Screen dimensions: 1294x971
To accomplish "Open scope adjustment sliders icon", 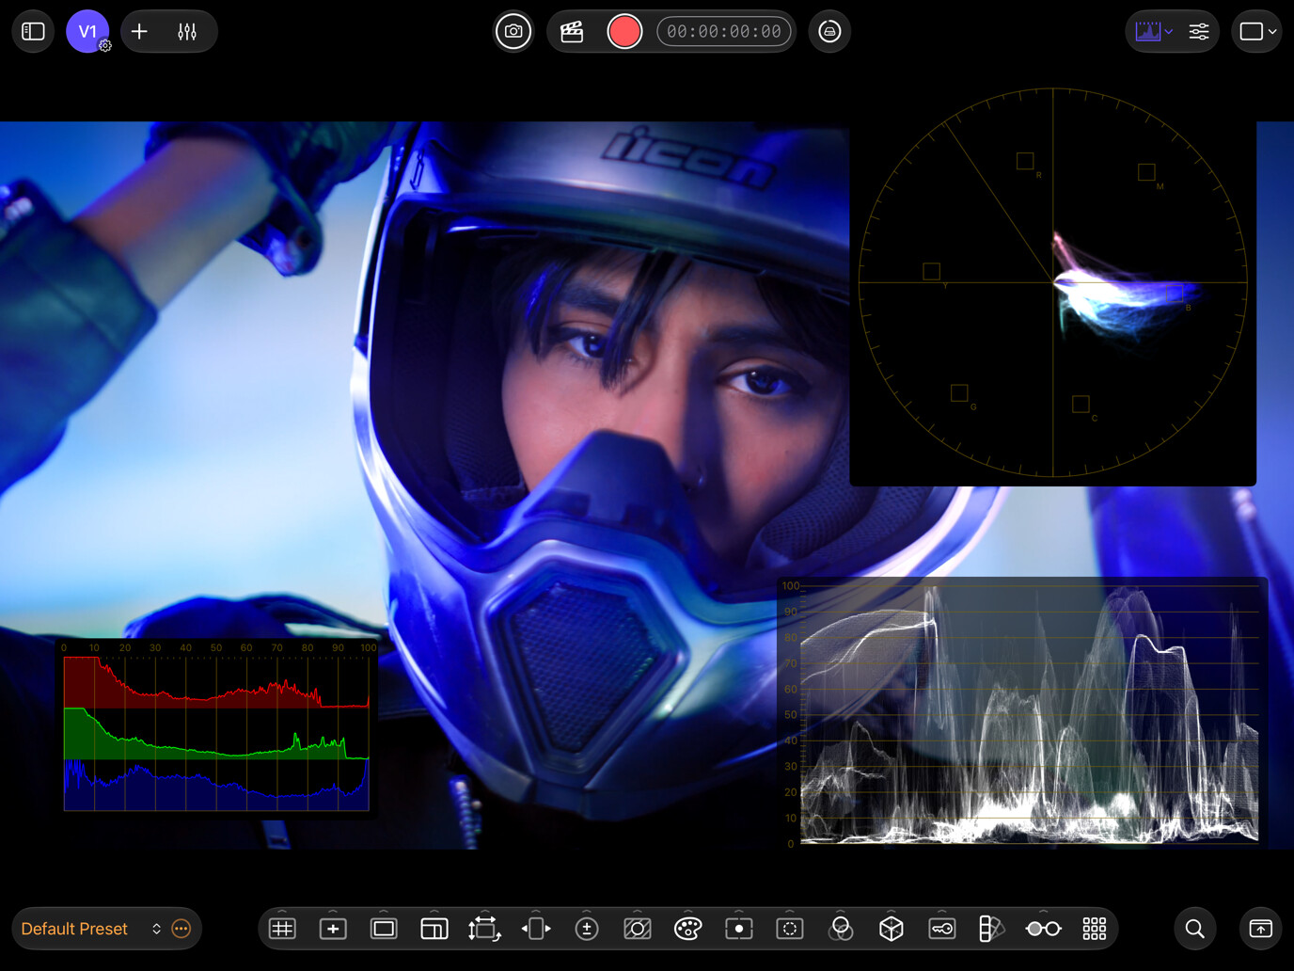I will pos(1199,31).
